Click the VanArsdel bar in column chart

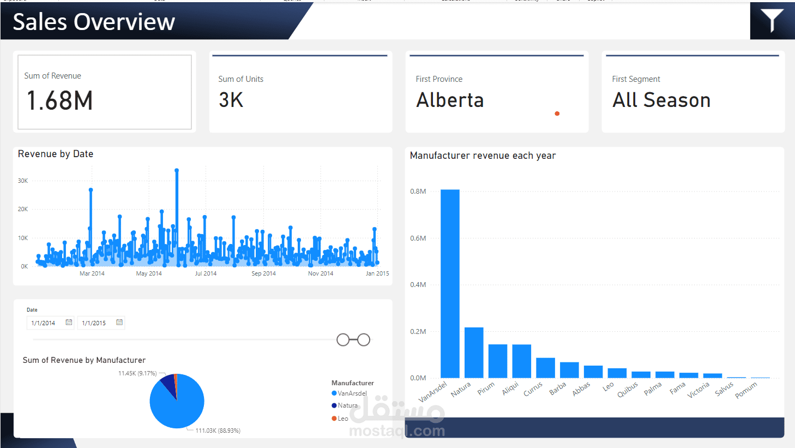450,284
